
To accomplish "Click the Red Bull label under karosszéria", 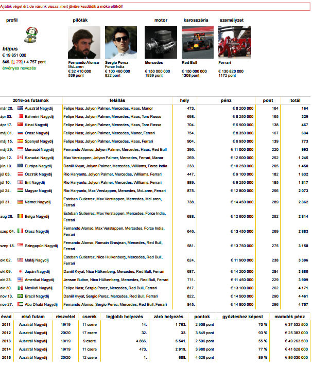I will (x=189, y=63).
